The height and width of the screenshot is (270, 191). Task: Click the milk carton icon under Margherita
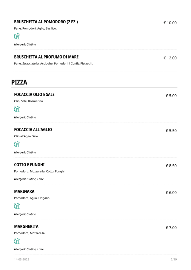[19, 241]
